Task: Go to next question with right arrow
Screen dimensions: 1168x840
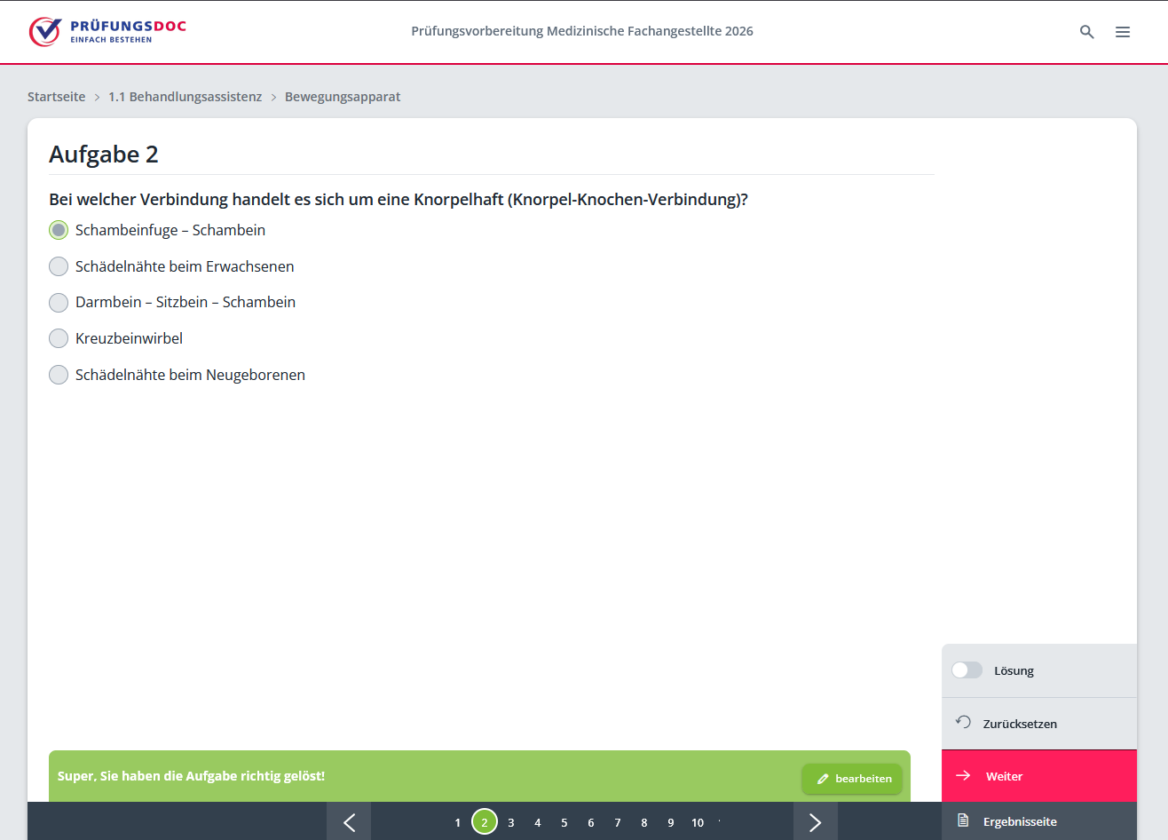Action: [x=815, y=822]
